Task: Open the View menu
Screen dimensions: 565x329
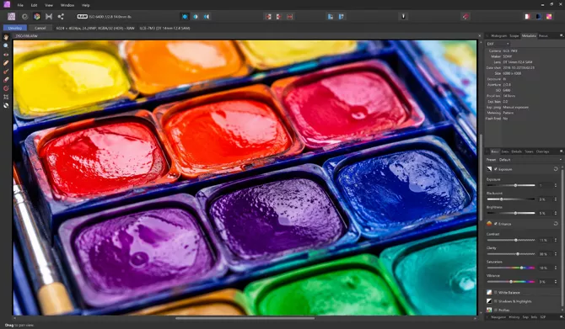Action: [x=49, y=5]
